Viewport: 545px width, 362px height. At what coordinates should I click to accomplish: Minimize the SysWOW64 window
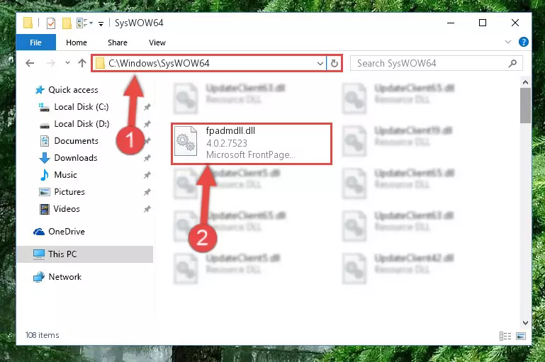click(451, 23)
